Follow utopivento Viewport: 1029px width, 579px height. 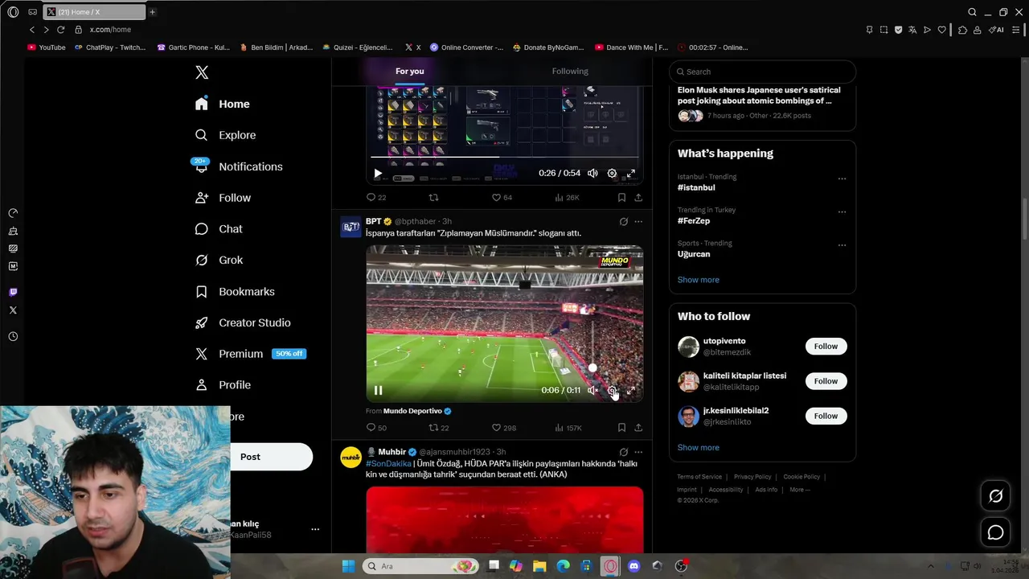tap(826, 347)
